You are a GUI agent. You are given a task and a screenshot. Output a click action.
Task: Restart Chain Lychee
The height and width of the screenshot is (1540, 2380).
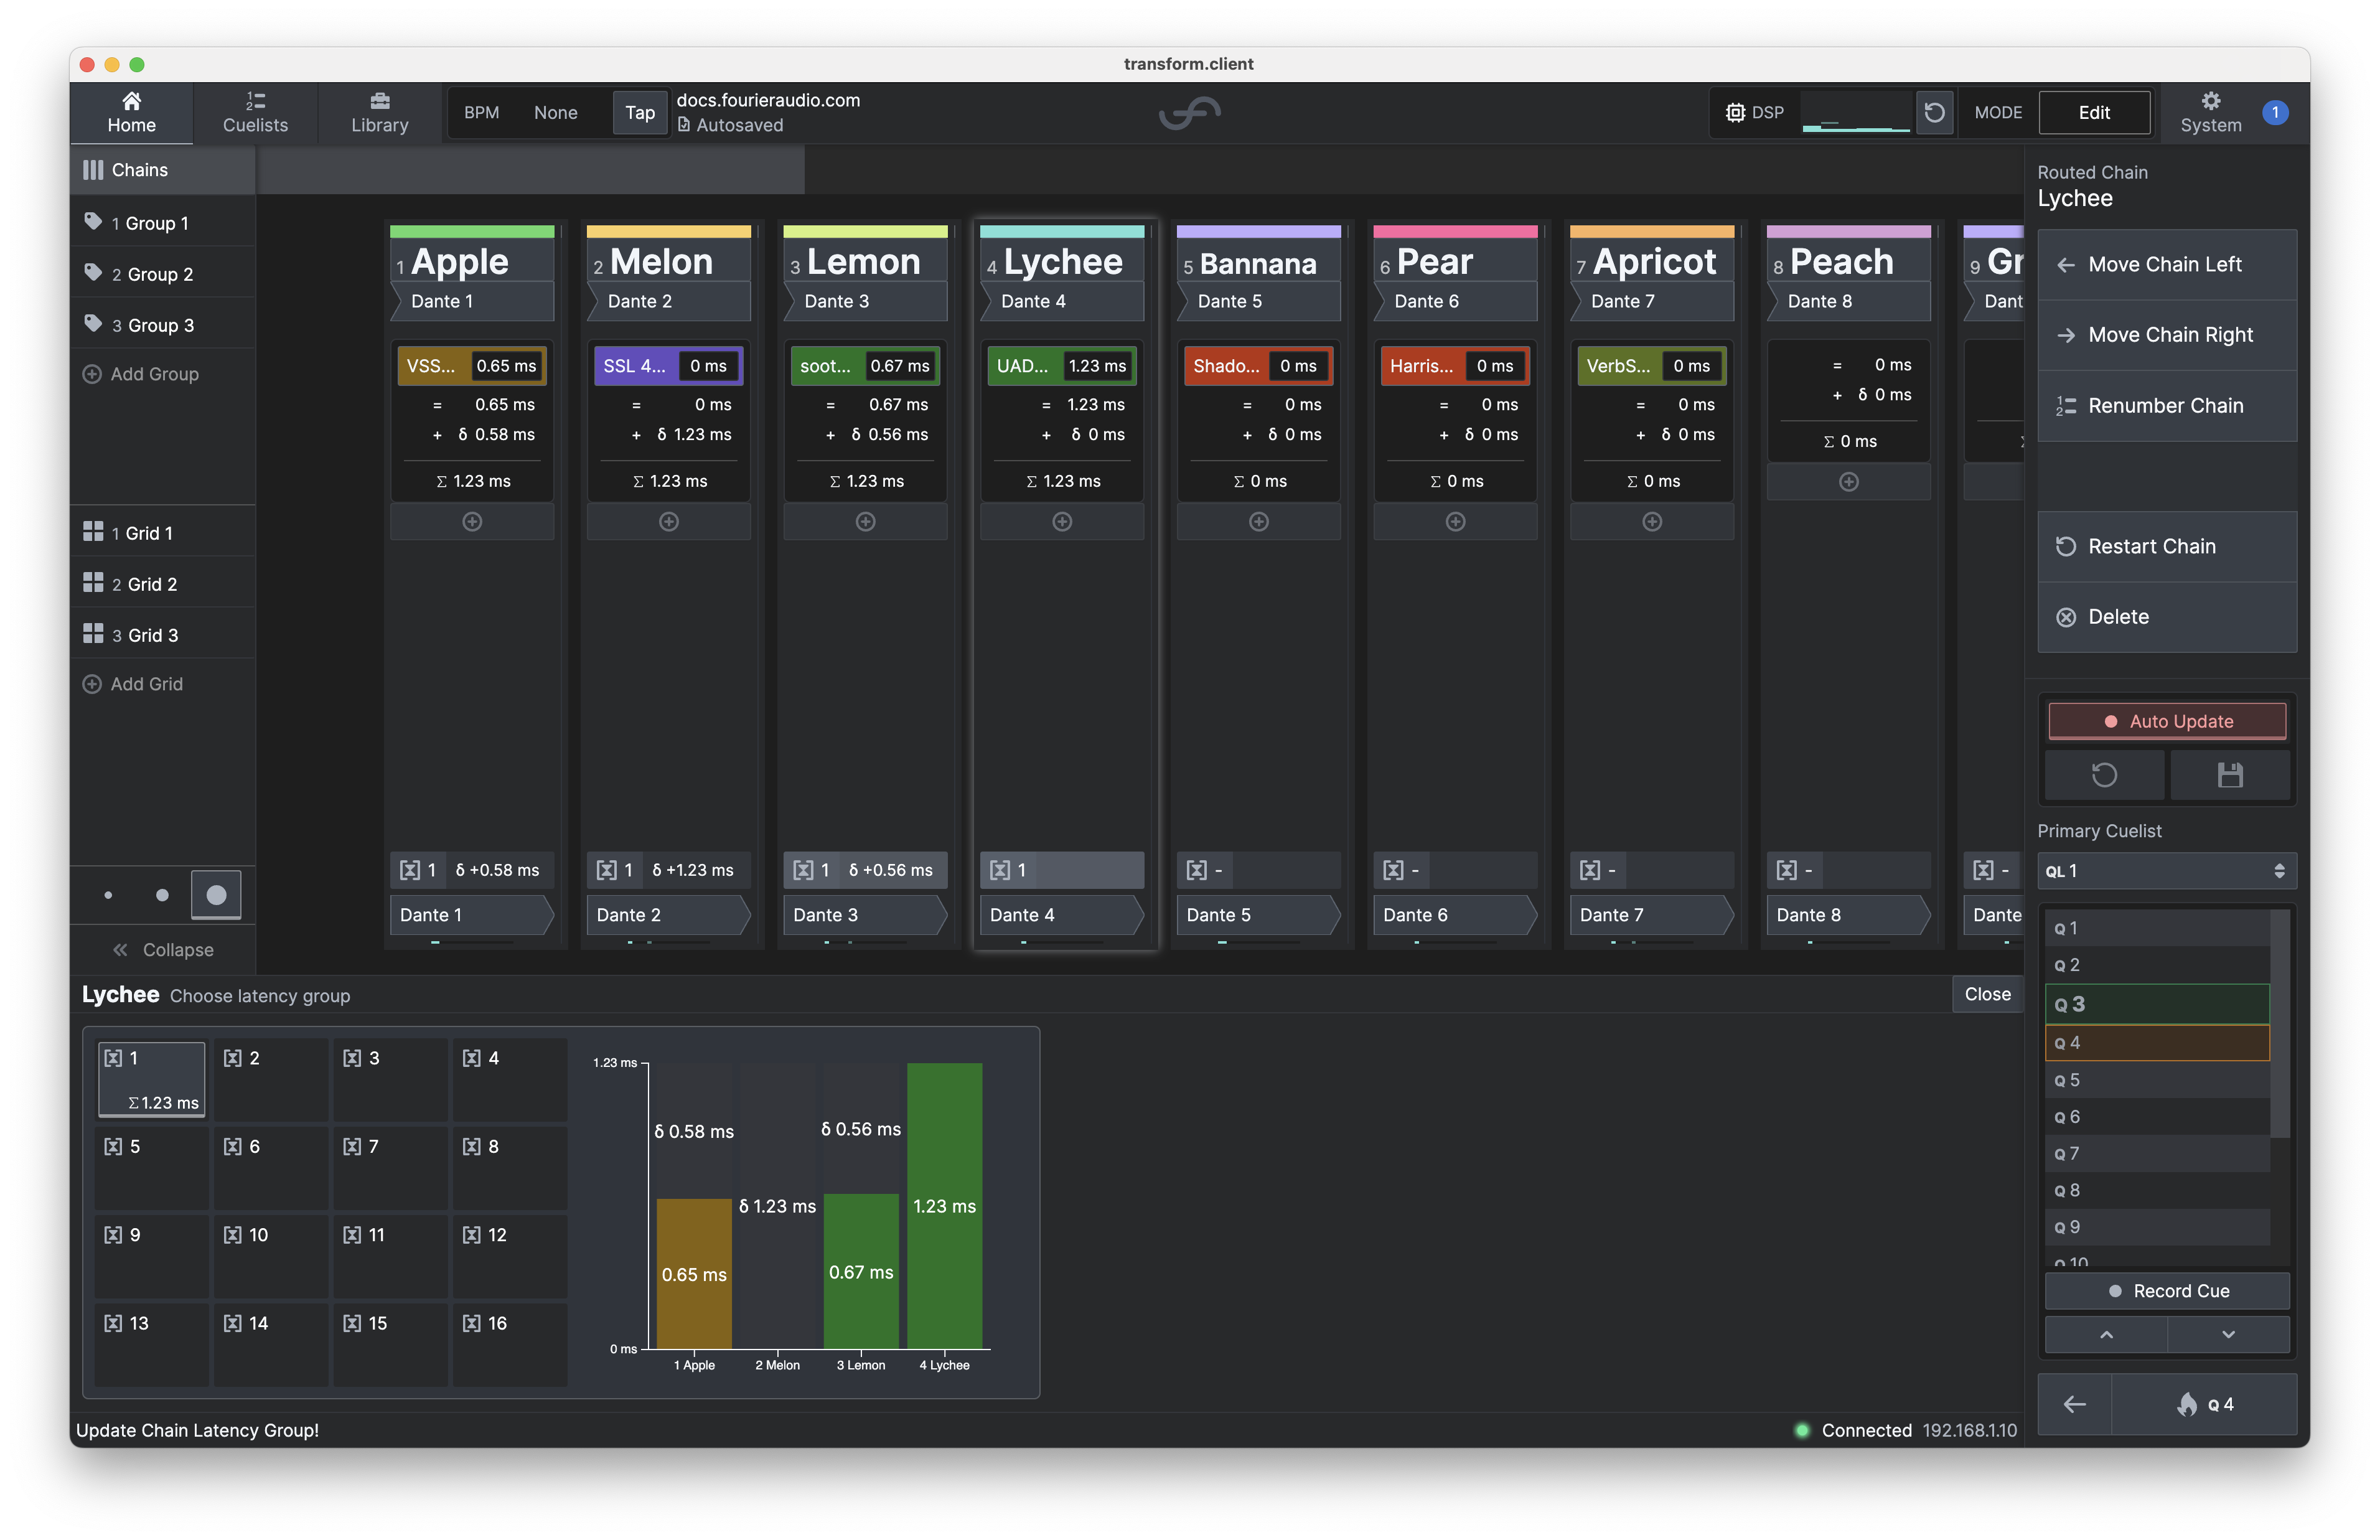click(2166, 546)
